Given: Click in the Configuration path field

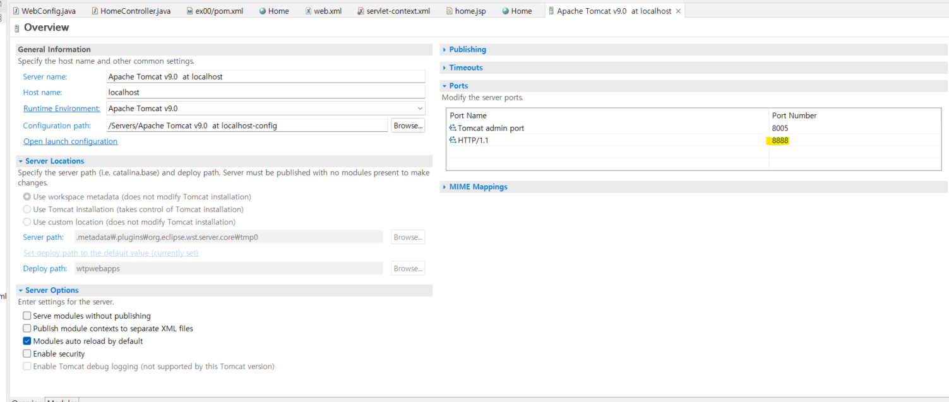Looking at the screenshot, I should pyautogui.click(x=248, y=126).
